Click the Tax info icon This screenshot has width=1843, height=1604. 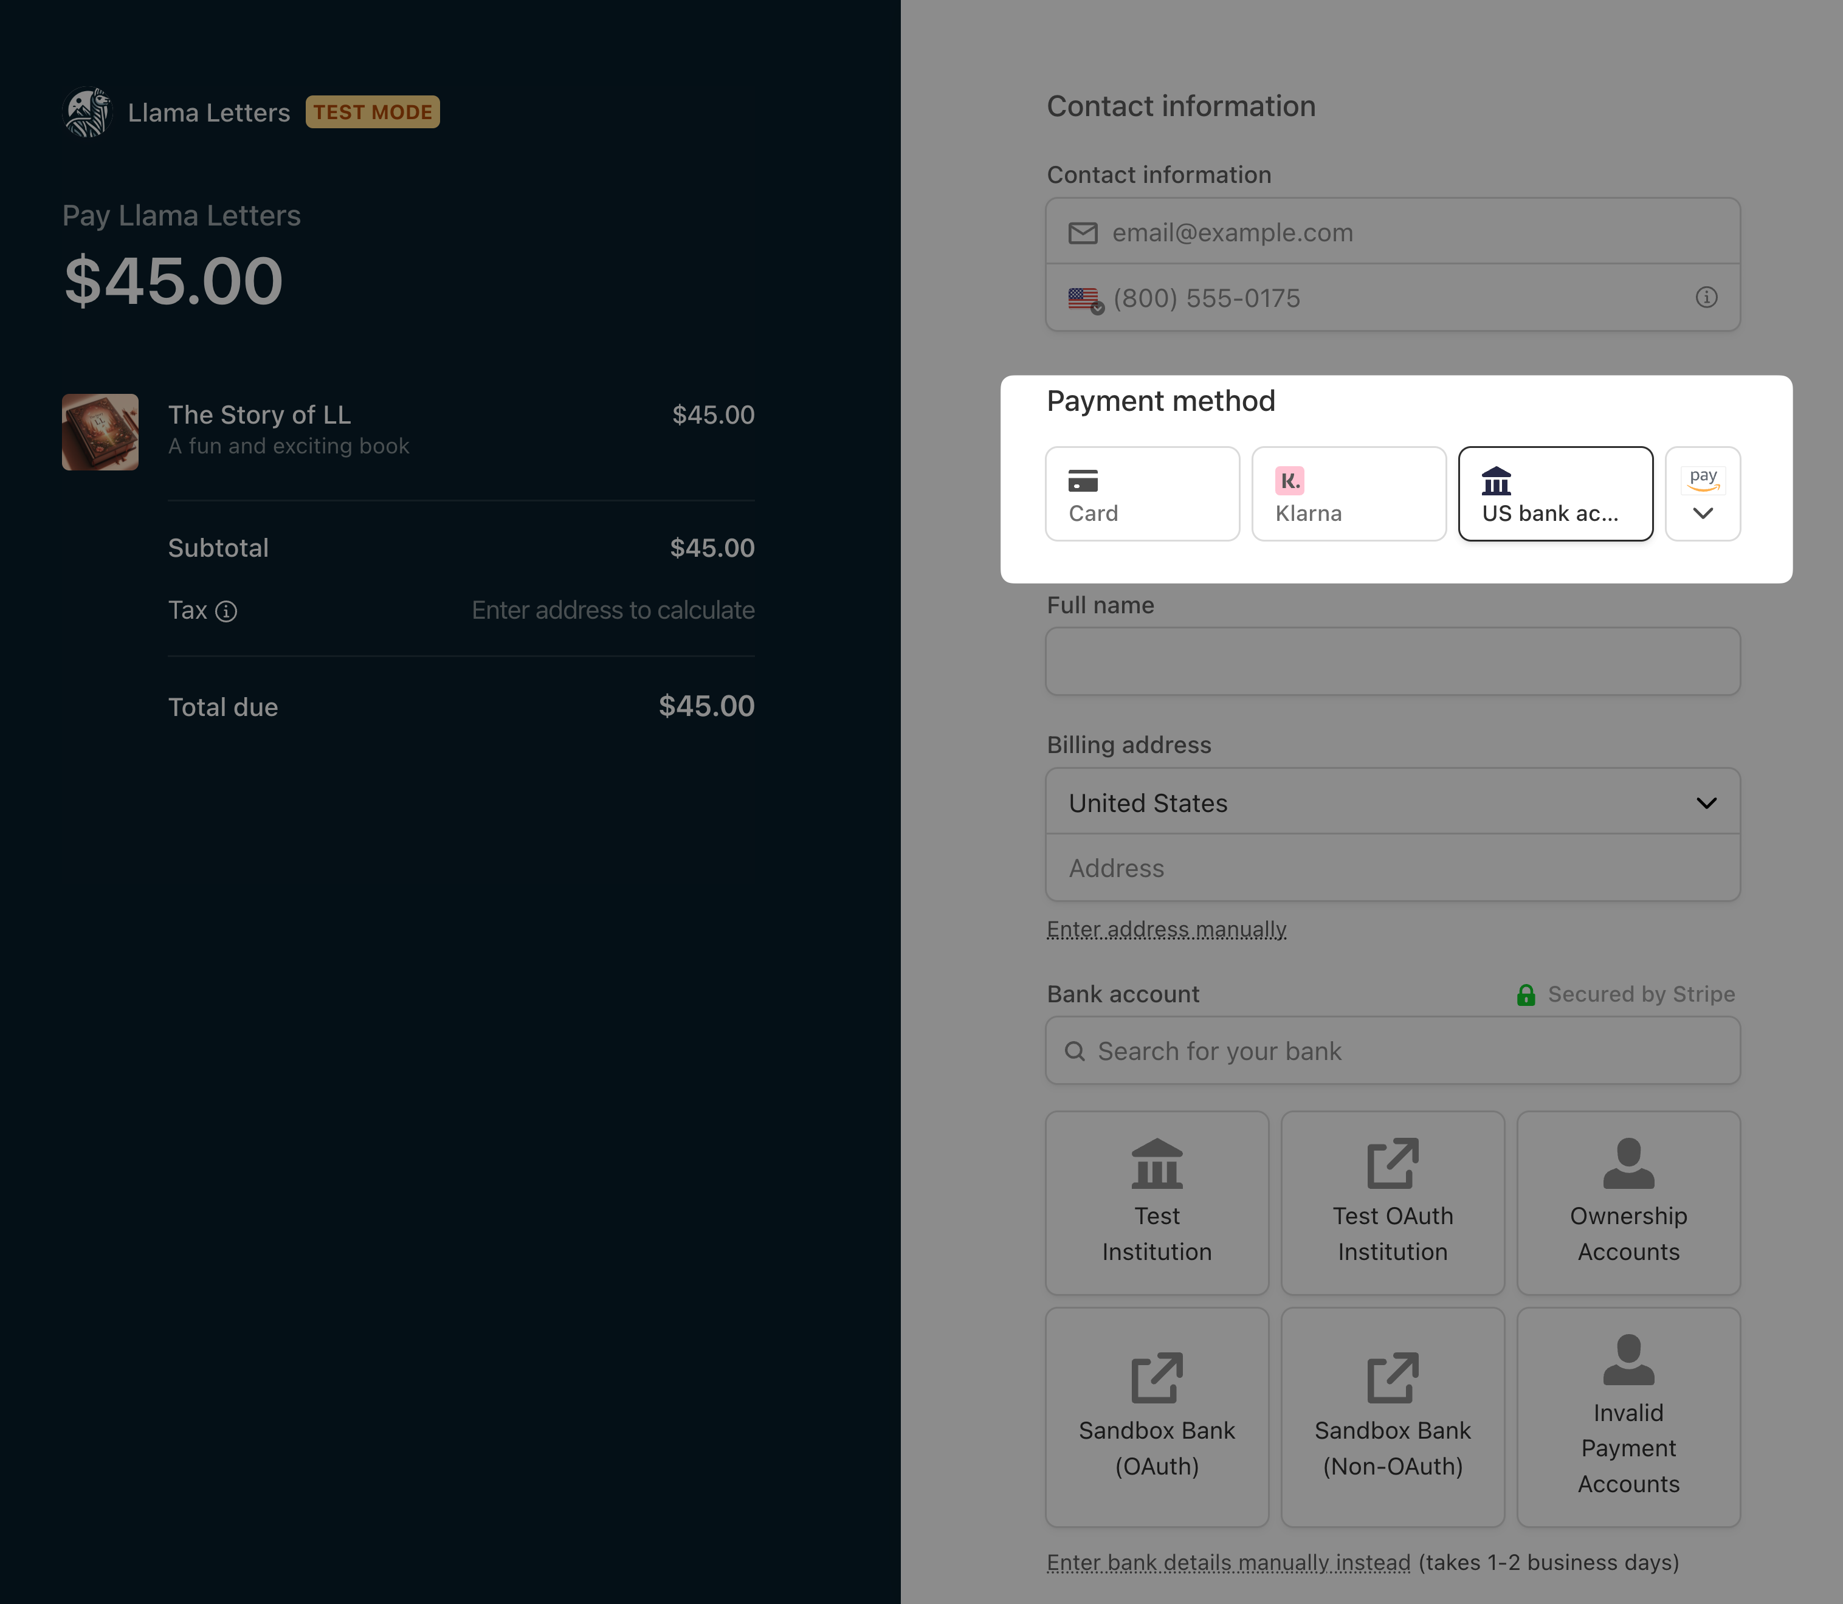227,611
